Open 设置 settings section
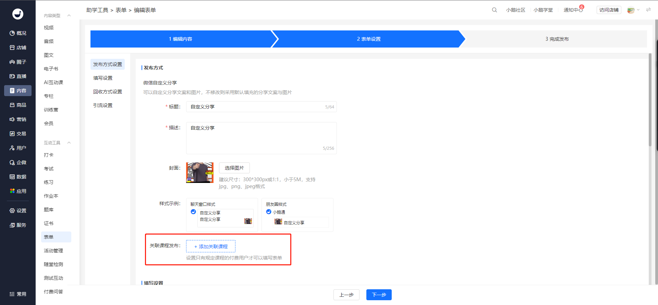Viewport: 658px width, 305px height. [x=18, y=211]
